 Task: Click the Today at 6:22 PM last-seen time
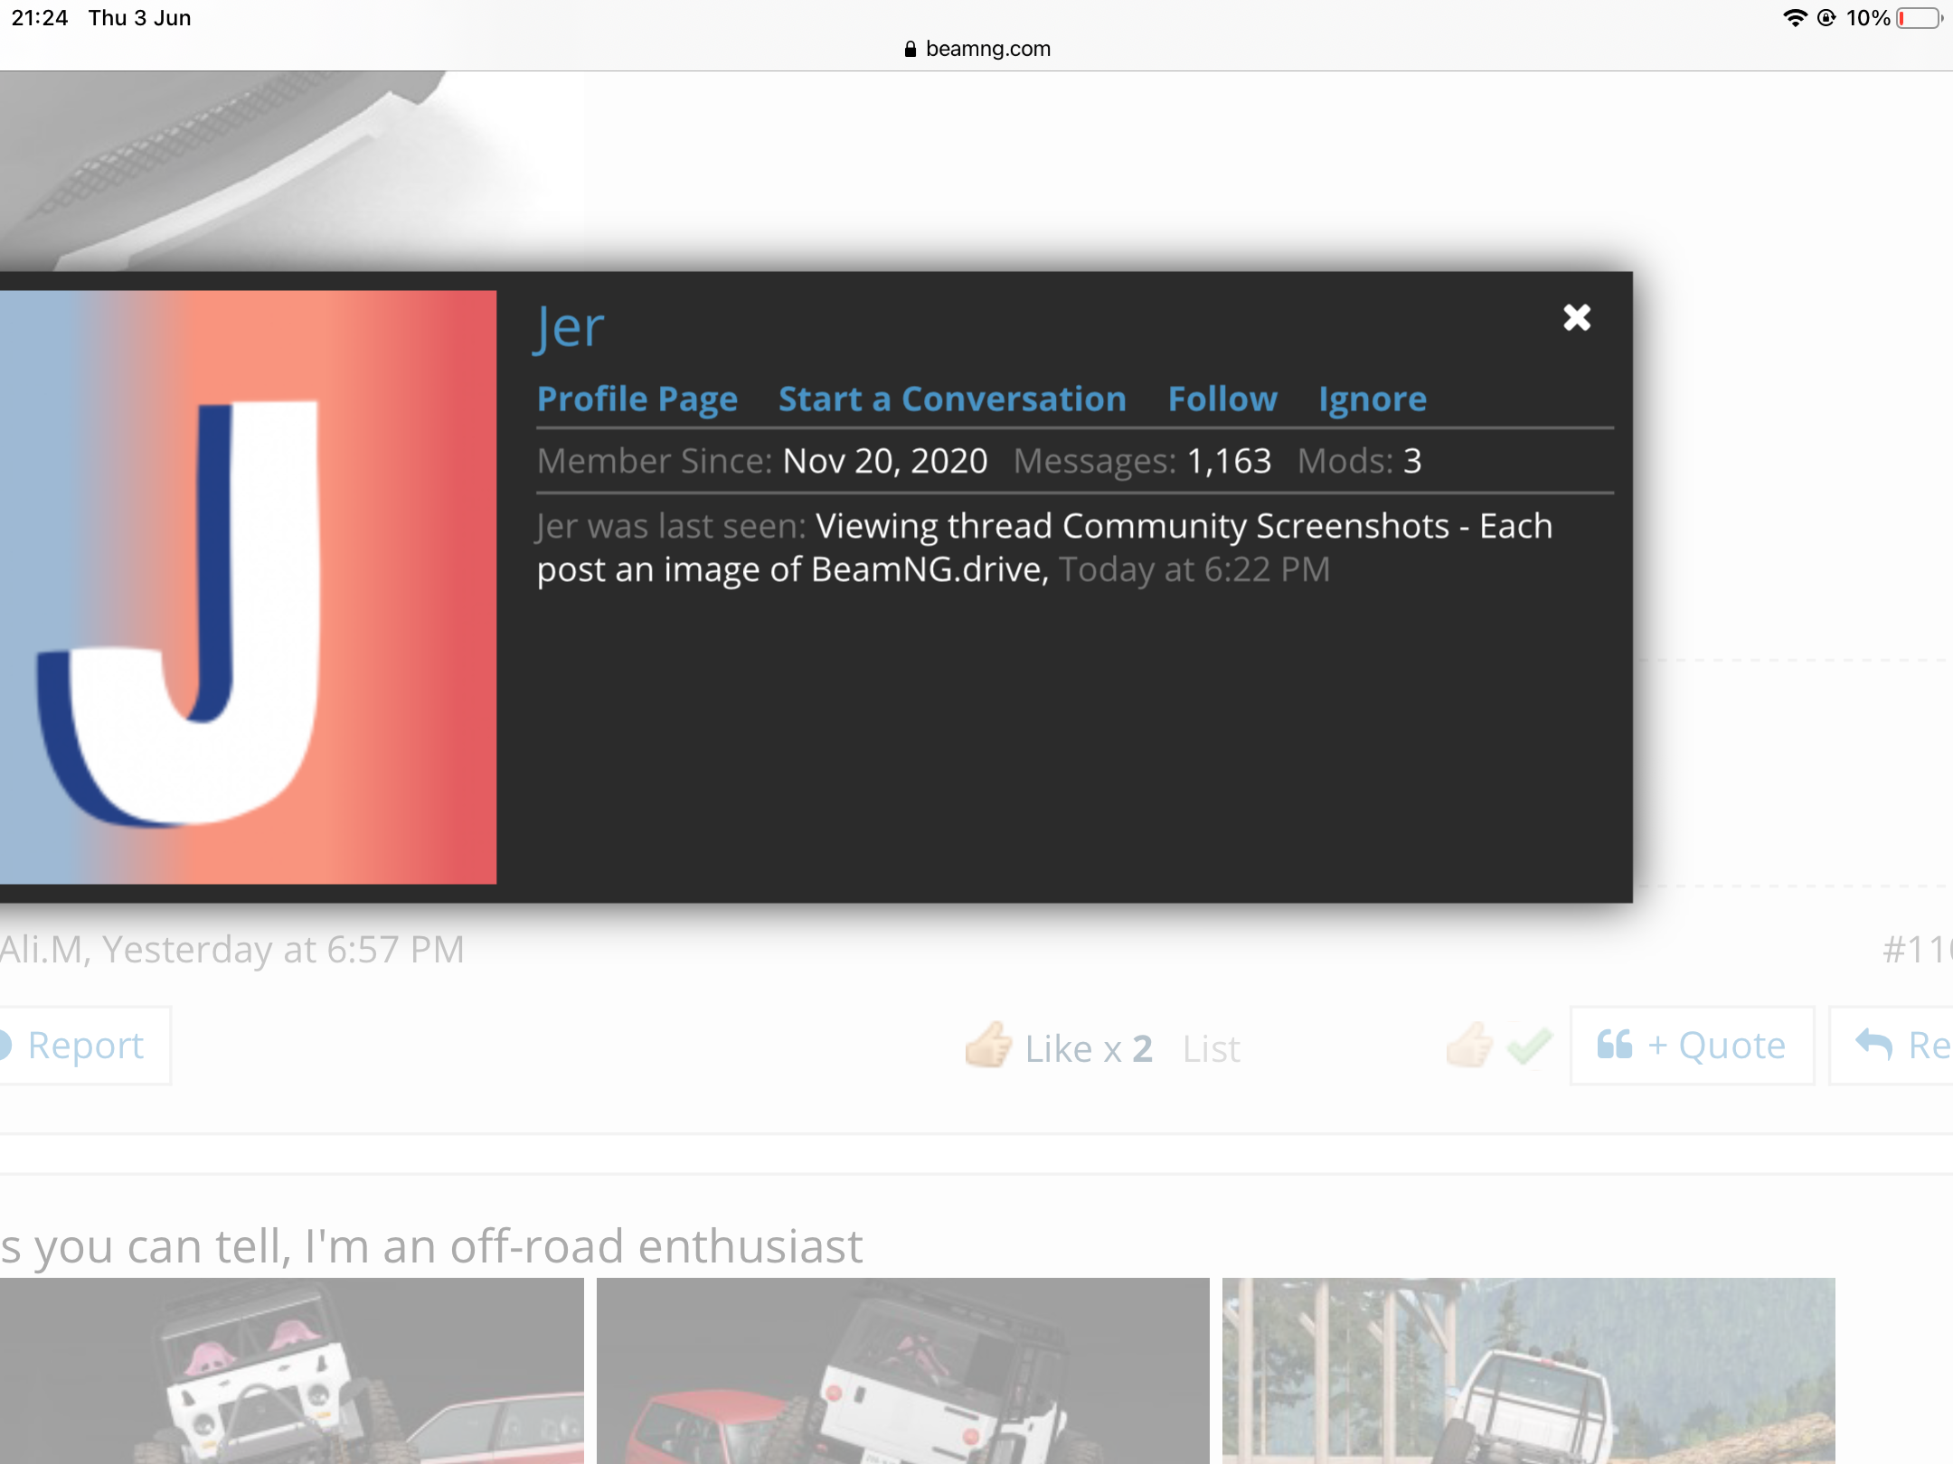(1194, 569)
